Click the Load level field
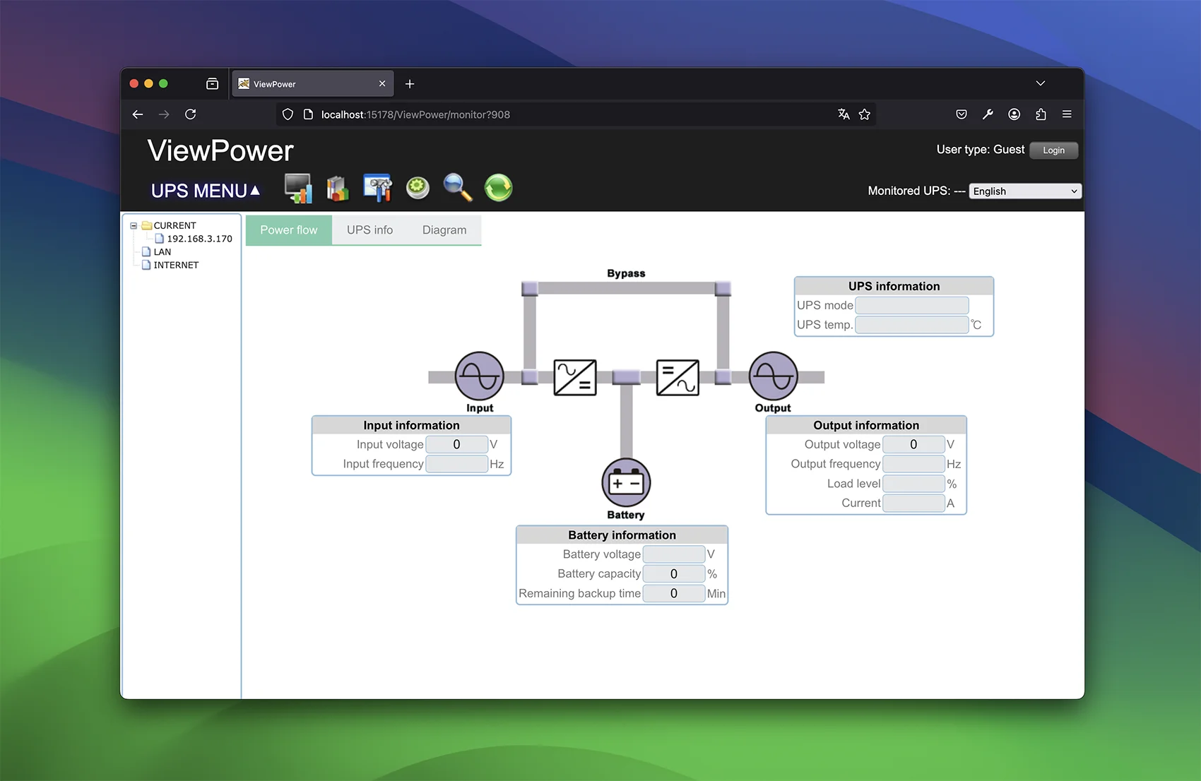This screenshot has height=781, width=1201. point(913,484)
